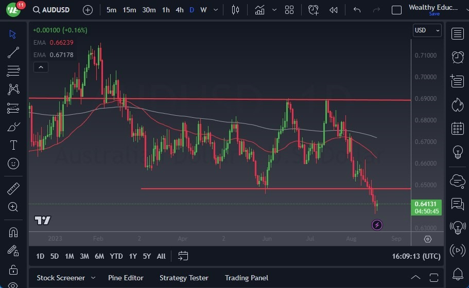
Task: Activate the zoom in tool
Action: (13, 207)
